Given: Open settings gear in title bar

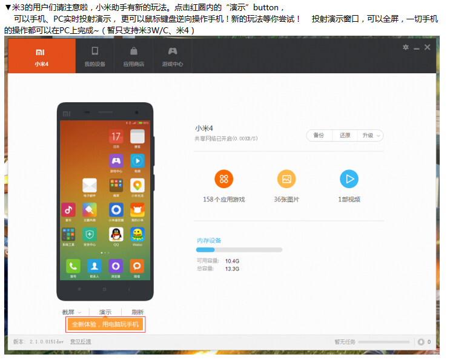Looking at the screenshot, I should click(x=406, y=47).
